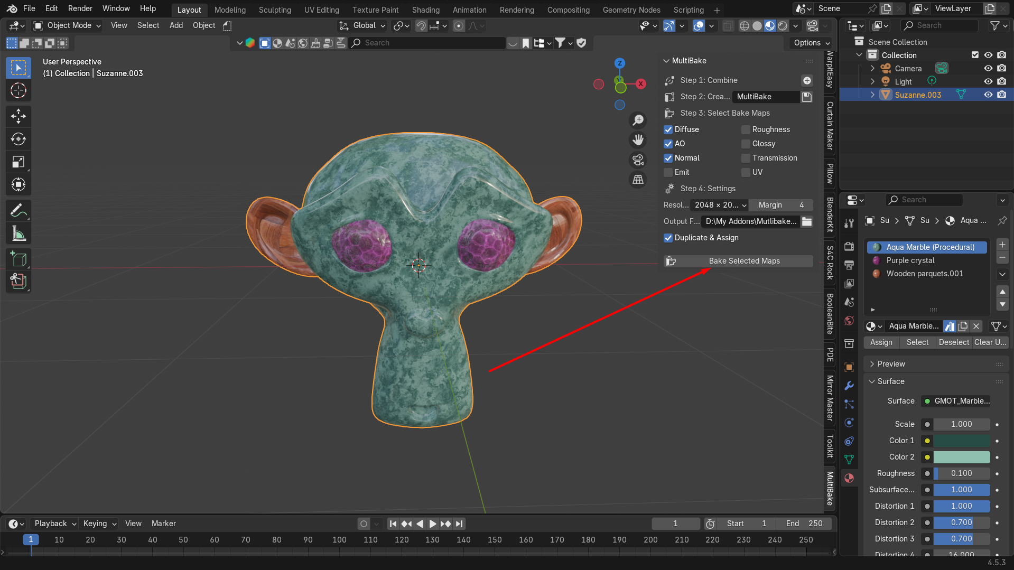Select the Cursor tool in the toolbar

[x=18, y=91]
